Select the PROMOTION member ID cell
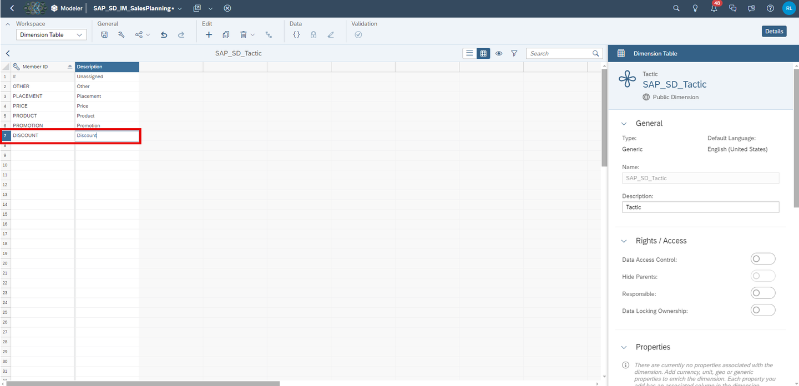 [x=43, y=125]
